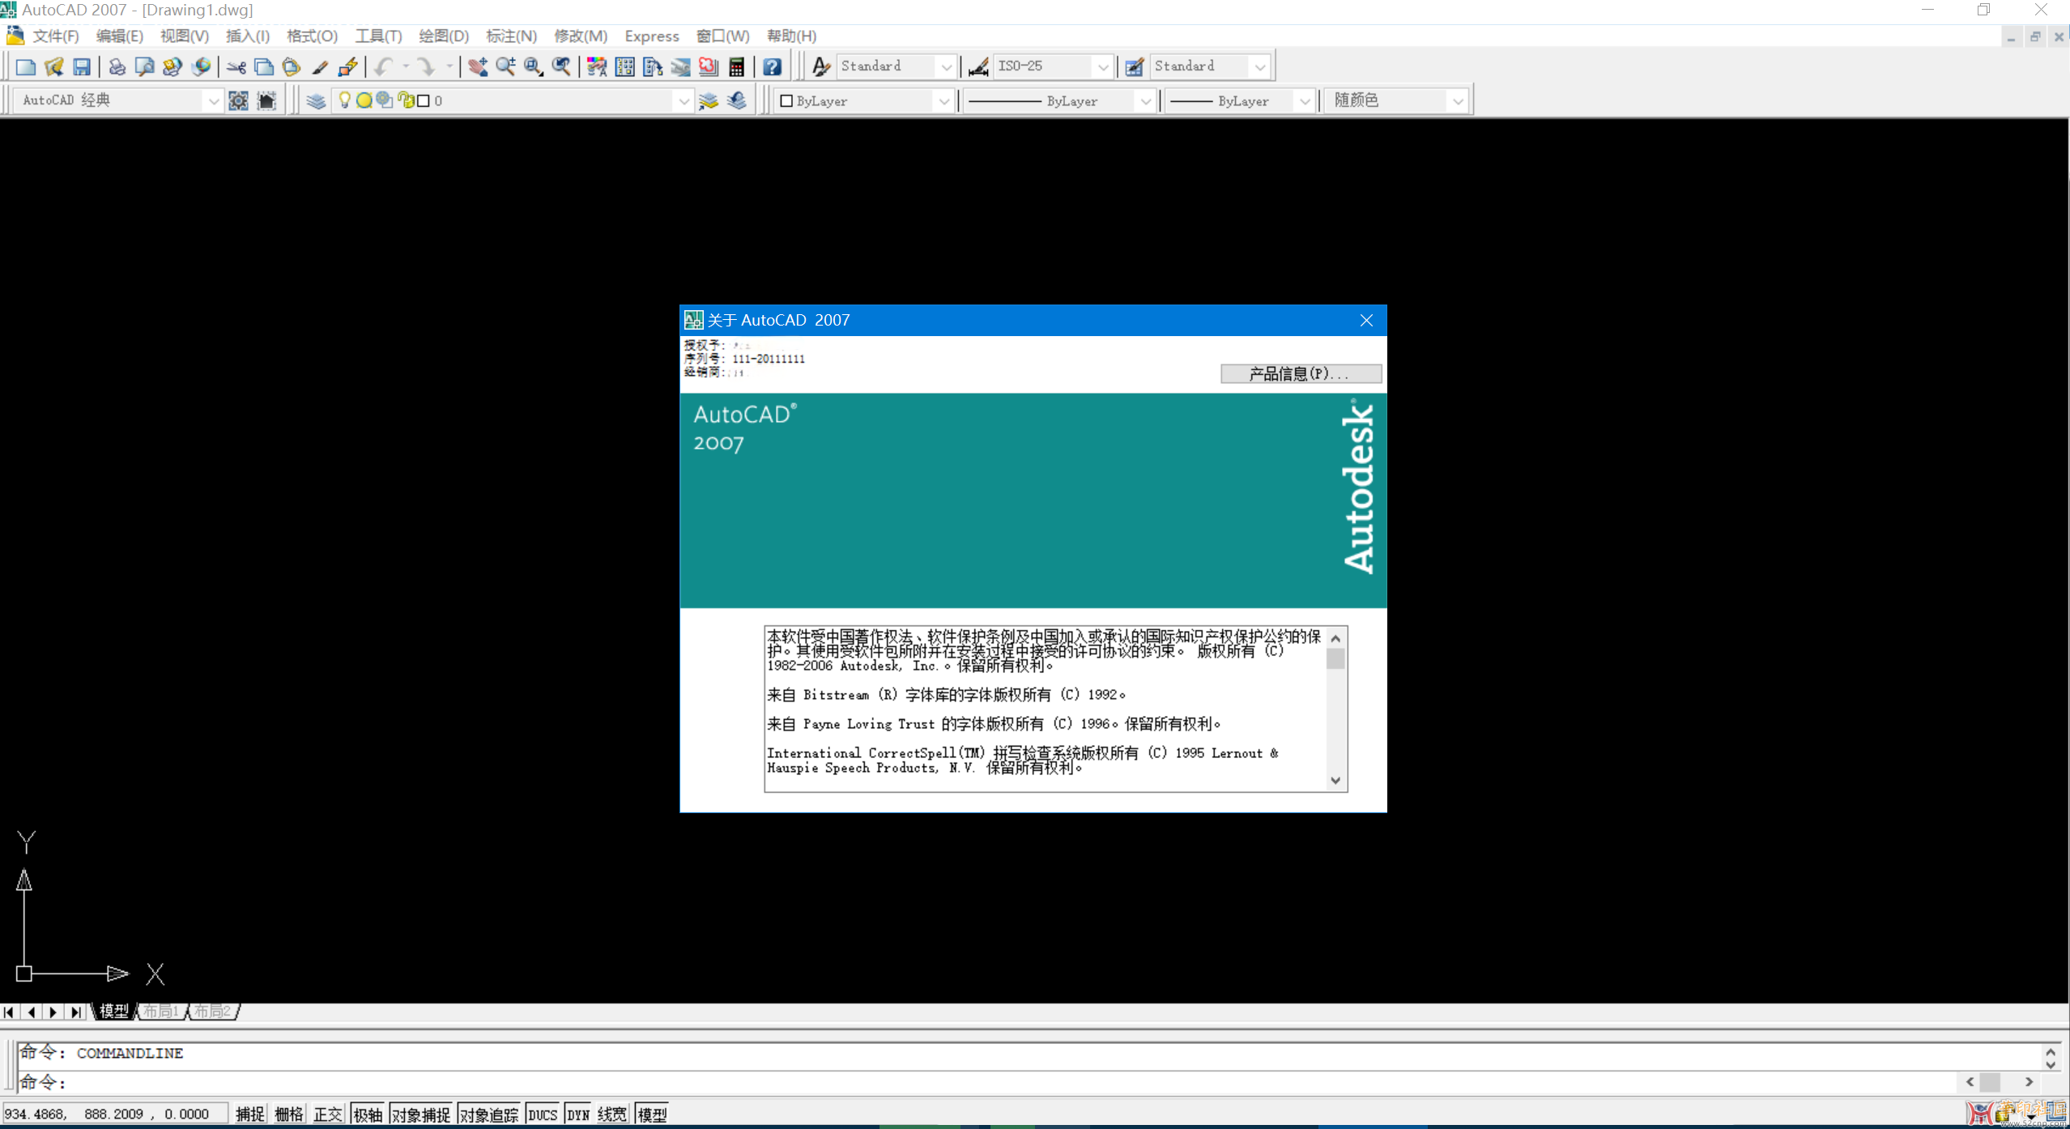Toggle 对象捕捉 object snap in status bar
Screen dimensions: 2070x1129
421,1114
